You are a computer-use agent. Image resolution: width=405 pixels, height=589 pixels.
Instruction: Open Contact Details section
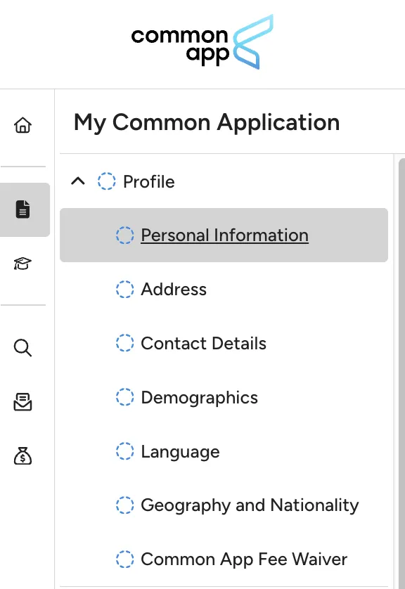point(204,343)
